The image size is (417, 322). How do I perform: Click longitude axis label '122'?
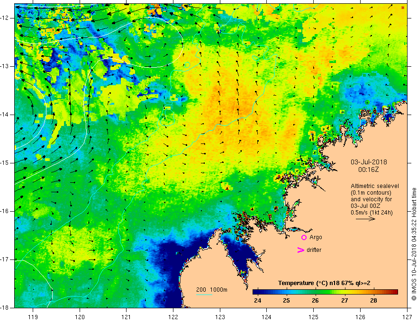click(173, 317)
